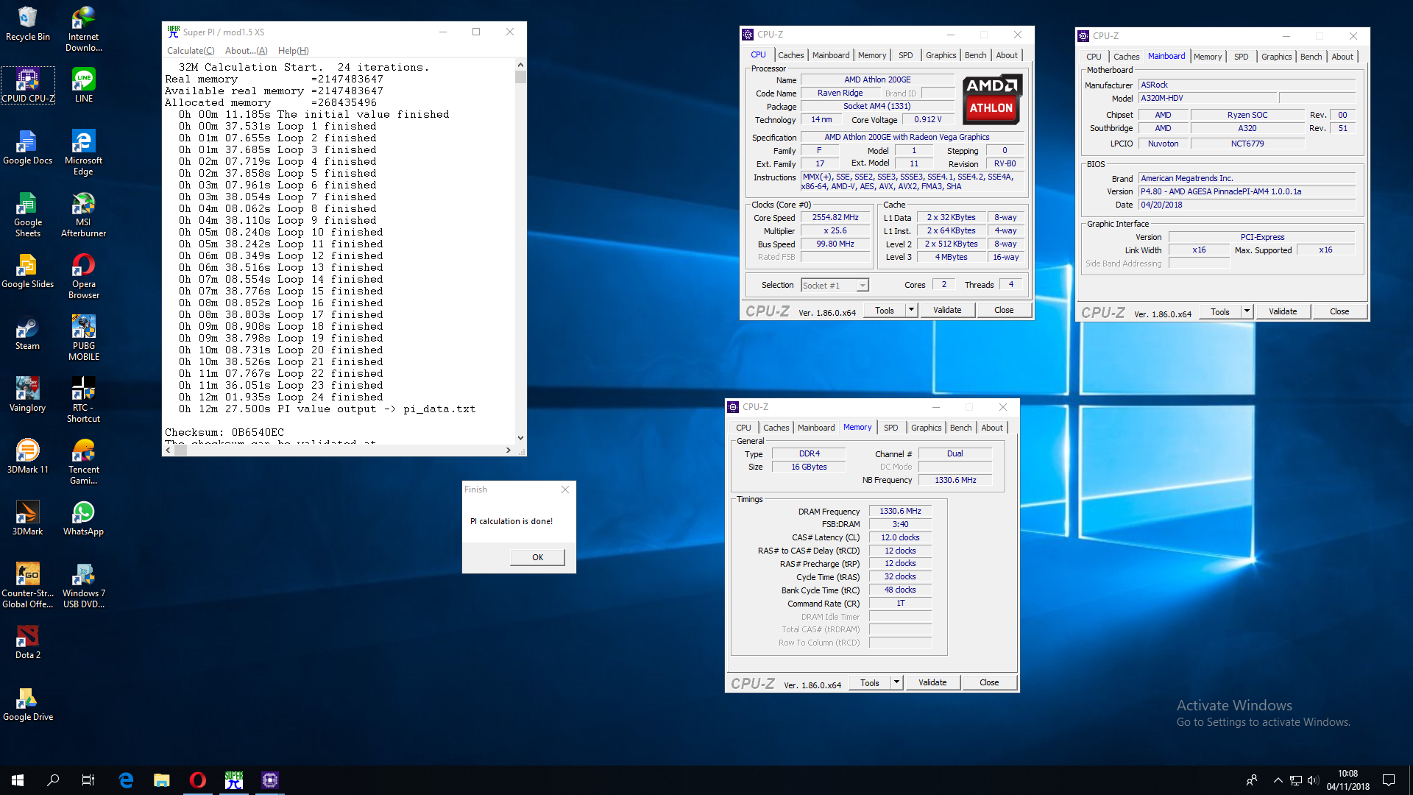Open MSI Afterburner desktop icon
Image resolution: width=1413 pixels, height=795 pixels.
click(84, 214)
